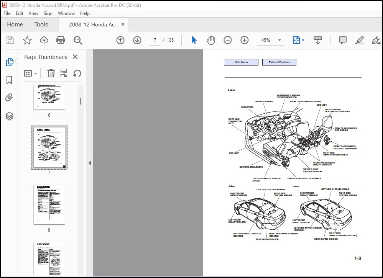
Task: Activate the Hand pan tool
Action: [x=210, y=40]
